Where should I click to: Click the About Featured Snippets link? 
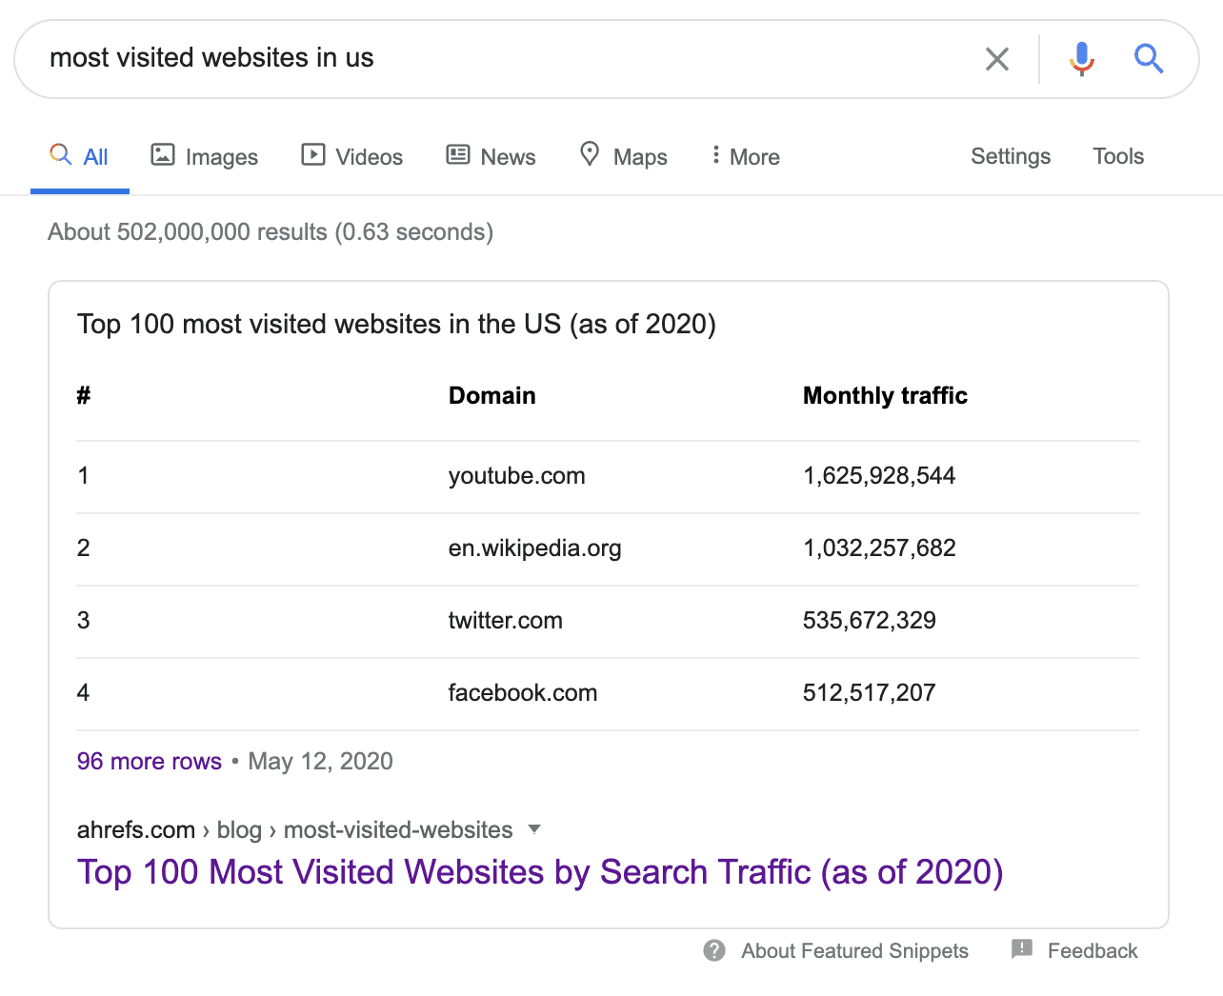point(855,950)
